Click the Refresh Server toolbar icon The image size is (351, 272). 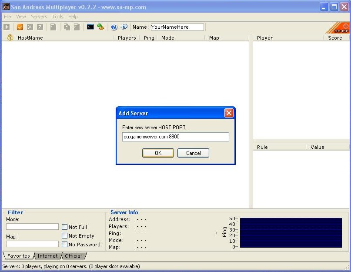[40, 27]
